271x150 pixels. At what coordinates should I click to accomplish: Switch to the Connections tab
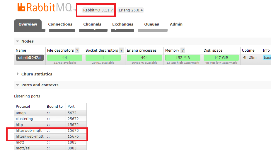60,24
